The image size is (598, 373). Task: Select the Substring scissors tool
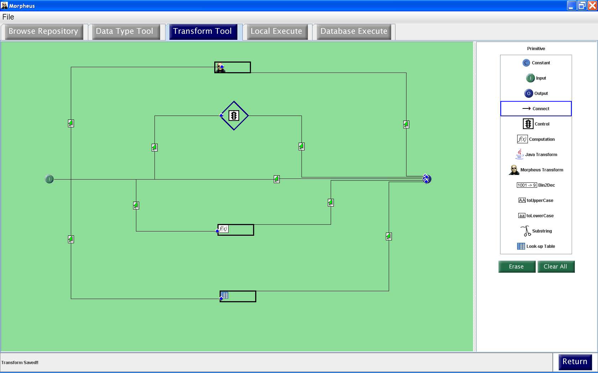pyautogui.click(x=536, y=231)
